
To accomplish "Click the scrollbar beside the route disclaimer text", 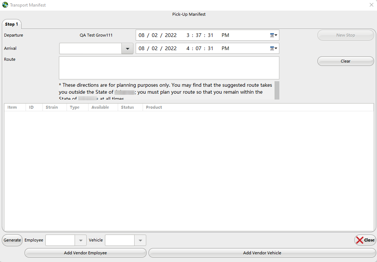I will (277, 90).
